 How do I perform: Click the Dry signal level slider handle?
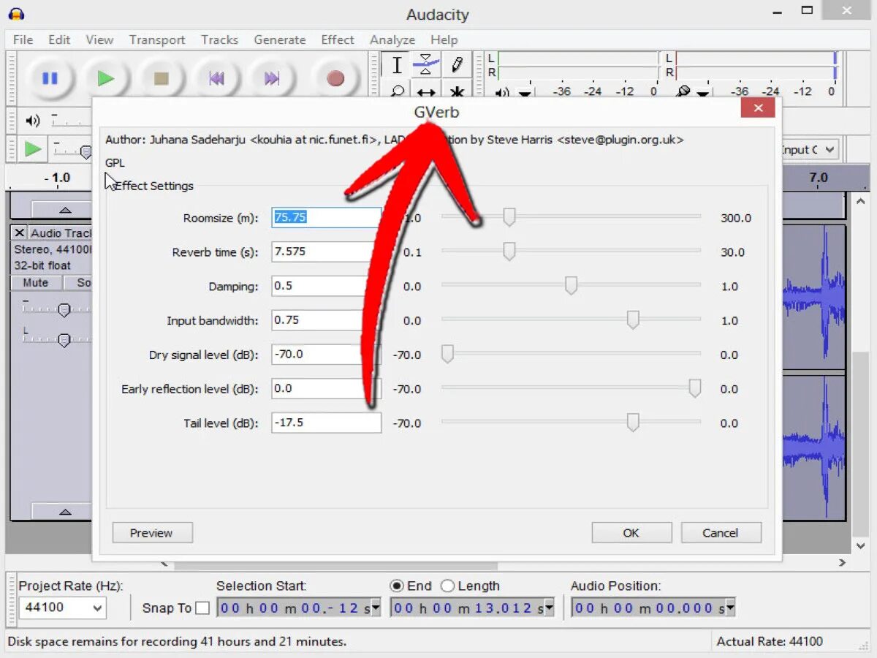point(447,355)
